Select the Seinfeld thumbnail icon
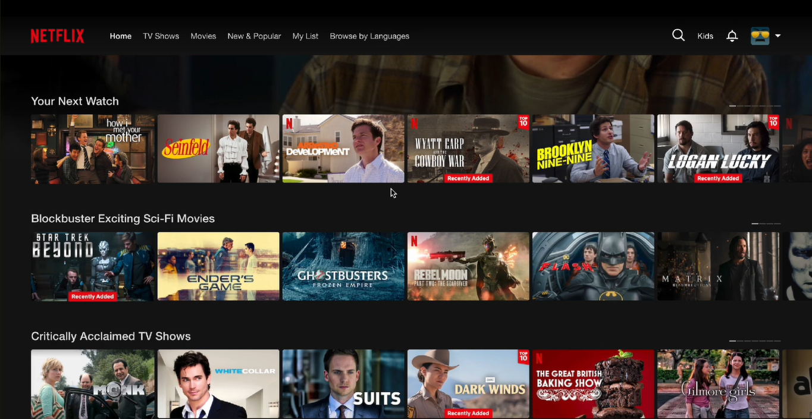The height and width of the screenshot is (419, 812). 218,148
